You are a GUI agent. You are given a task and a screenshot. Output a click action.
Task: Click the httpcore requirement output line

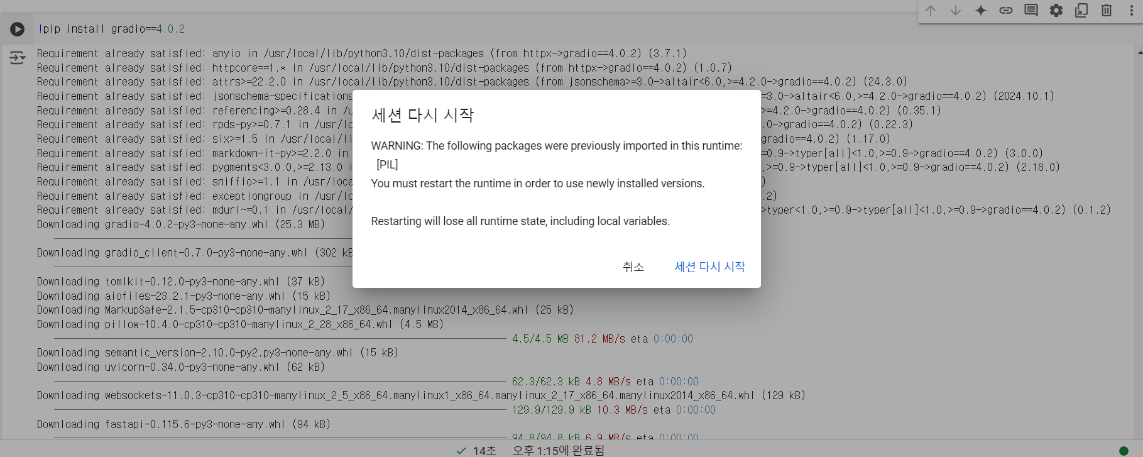point(385,68)
